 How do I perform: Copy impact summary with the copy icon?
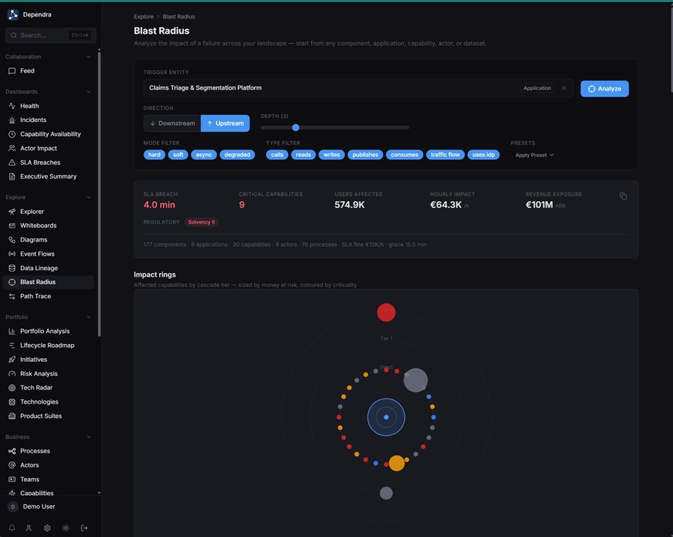(x=623, y=196)
